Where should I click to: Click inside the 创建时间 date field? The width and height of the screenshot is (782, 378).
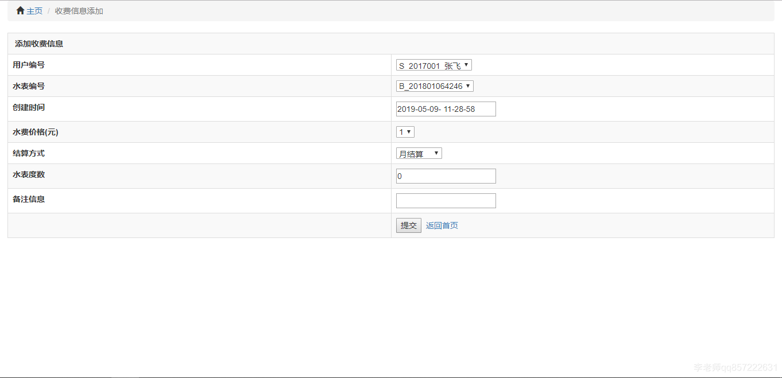coord(446,108)
